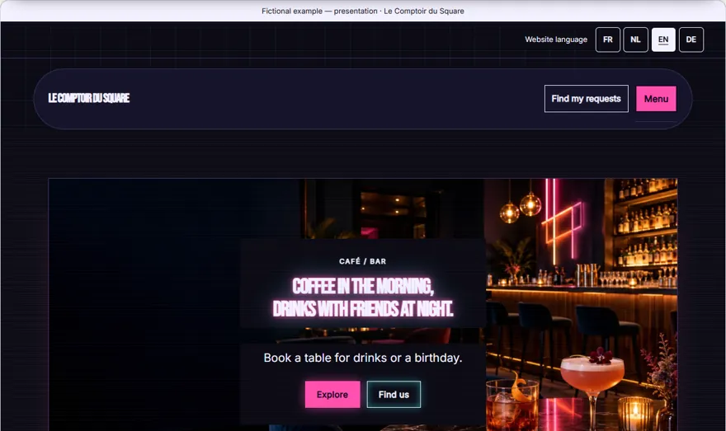
Task: Click the Le Comptoir du Square logo
Action: click(x=89, y=98)
